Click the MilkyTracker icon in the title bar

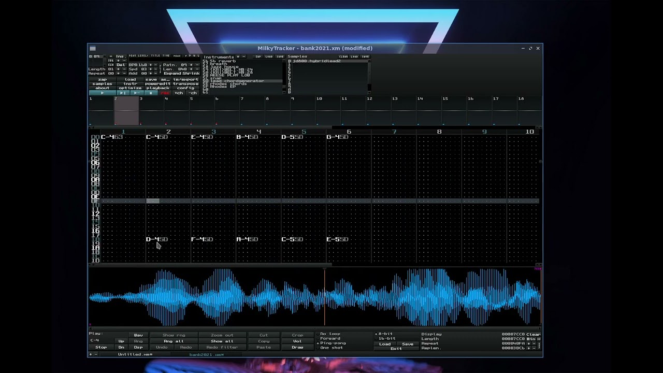[93, 48]
